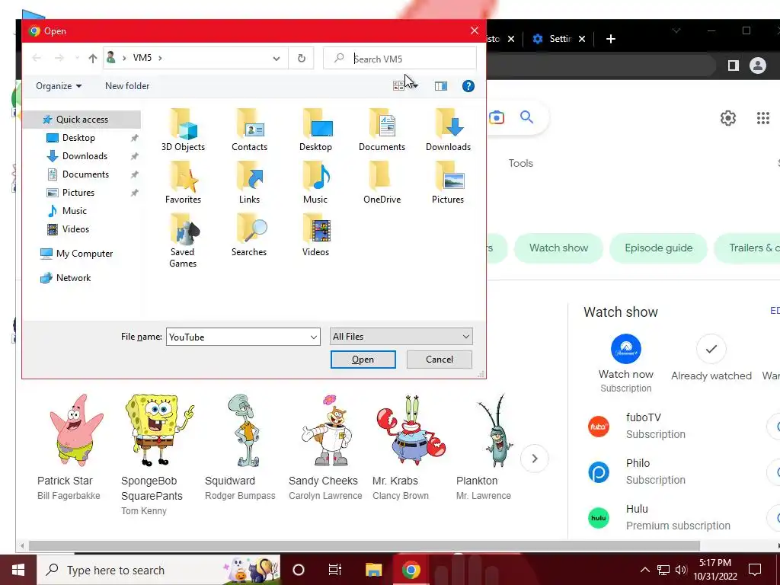The width and height of the screenshot is (780, 585).
Task: Open Chrome side panel icon
Action: [x=734, y=66]
